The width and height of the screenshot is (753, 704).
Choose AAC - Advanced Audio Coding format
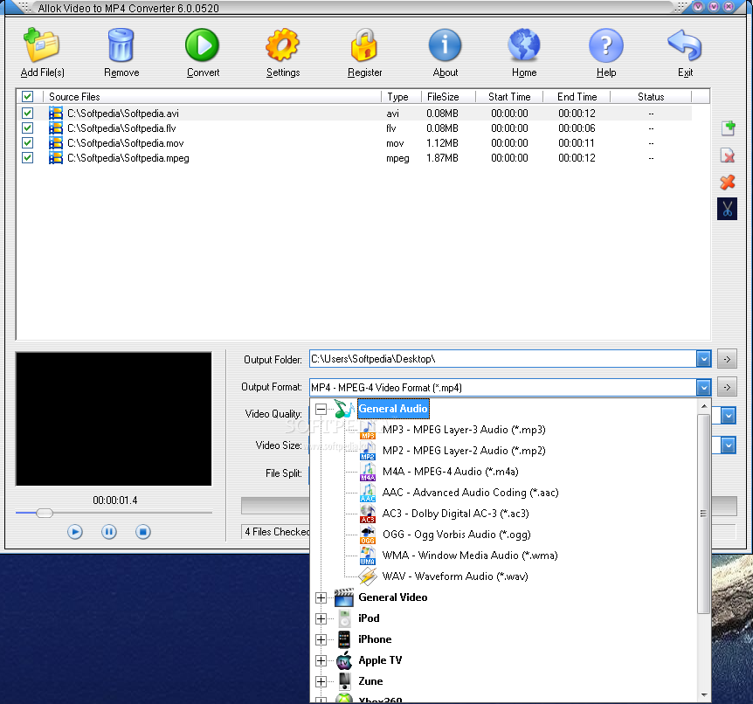coord(471,493)
